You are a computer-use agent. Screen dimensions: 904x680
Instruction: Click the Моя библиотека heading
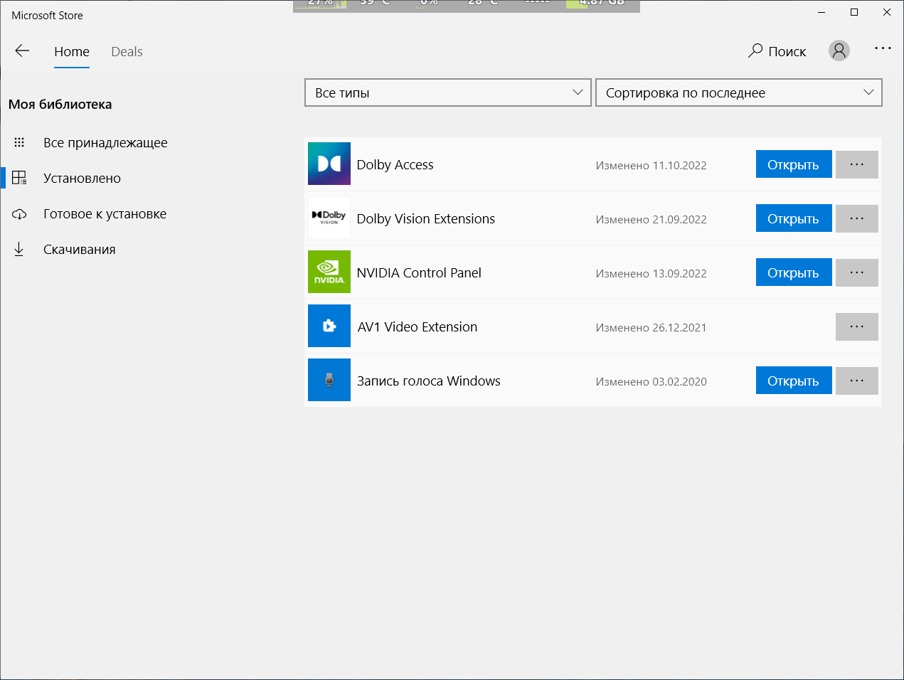click(60, 104)
